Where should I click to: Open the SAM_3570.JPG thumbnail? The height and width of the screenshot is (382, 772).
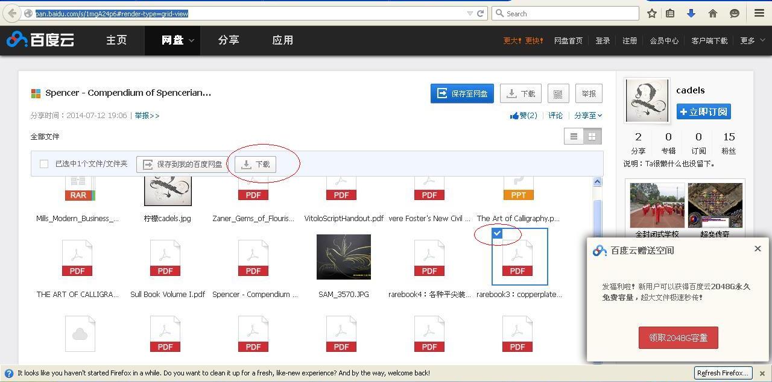[x=343, y=257]
